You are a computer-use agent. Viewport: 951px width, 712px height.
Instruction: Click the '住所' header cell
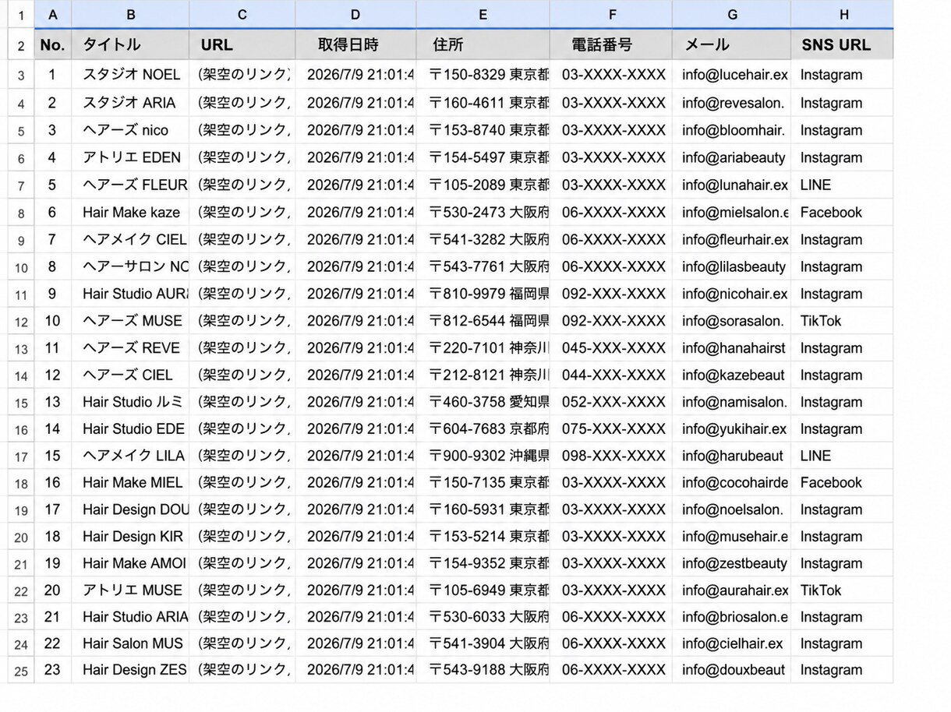point(483,45)
